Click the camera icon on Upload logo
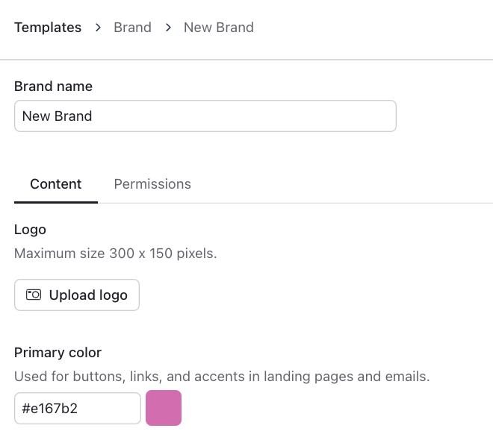Image resolution: width=493 pixels, height=440 pixels. (x=34, y=295)
